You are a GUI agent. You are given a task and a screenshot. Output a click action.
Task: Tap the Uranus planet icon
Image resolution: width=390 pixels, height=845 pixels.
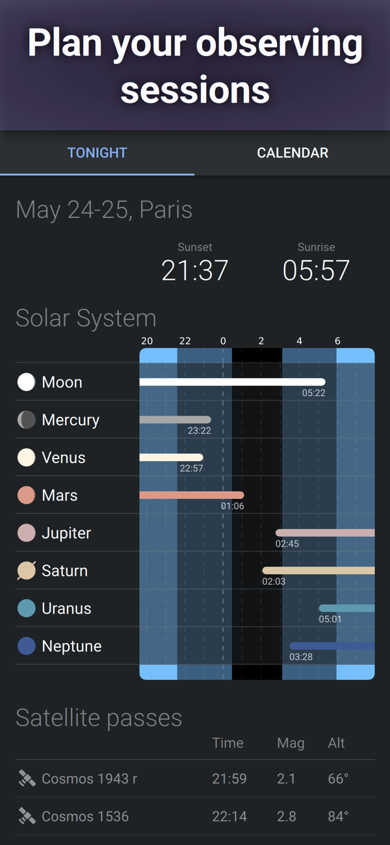click(26, 608)
